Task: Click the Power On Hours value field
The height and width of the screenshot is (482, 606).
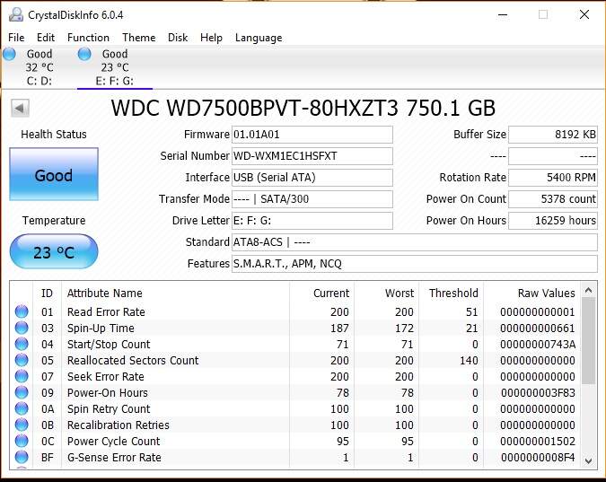Action: [553, 221]
